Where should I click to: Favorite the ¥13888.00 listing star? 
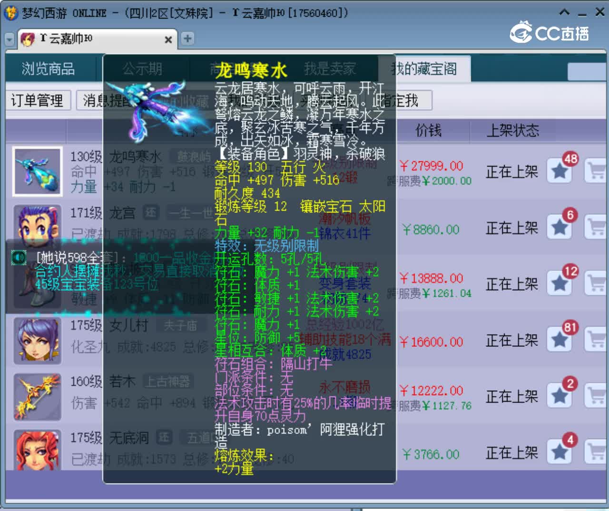pyautogui.click(x=560, y=283)
